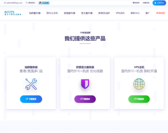Click the green 了解更多 button
Image resolution: width=168 pixels, height=133 pixels.
tap(139, 99)
